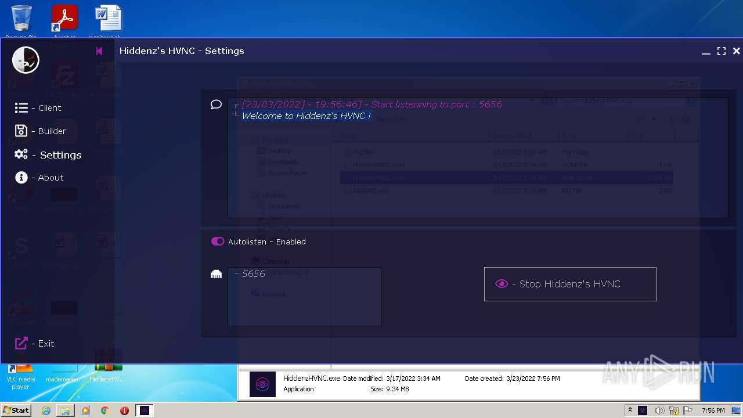Open network status tray icon

pyautogui.click(x=674, y=410)
